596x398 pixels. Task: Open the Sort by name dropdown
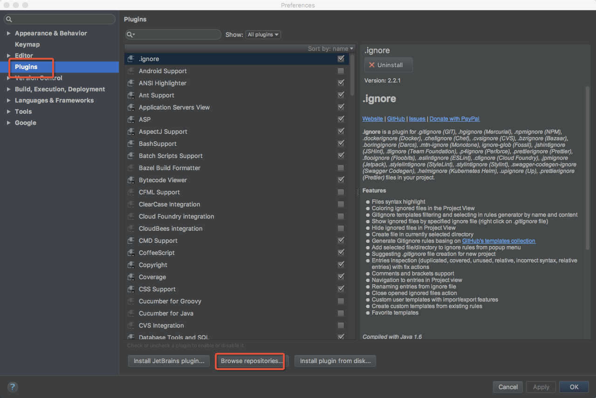click(x=331, y=48)
